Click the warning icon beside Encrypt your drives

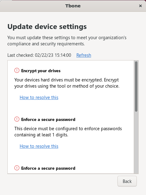coord(17,71)
